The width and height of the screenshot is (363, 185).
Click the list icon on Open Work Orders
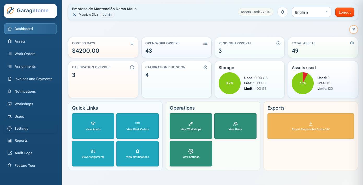[x=205, y=43]
